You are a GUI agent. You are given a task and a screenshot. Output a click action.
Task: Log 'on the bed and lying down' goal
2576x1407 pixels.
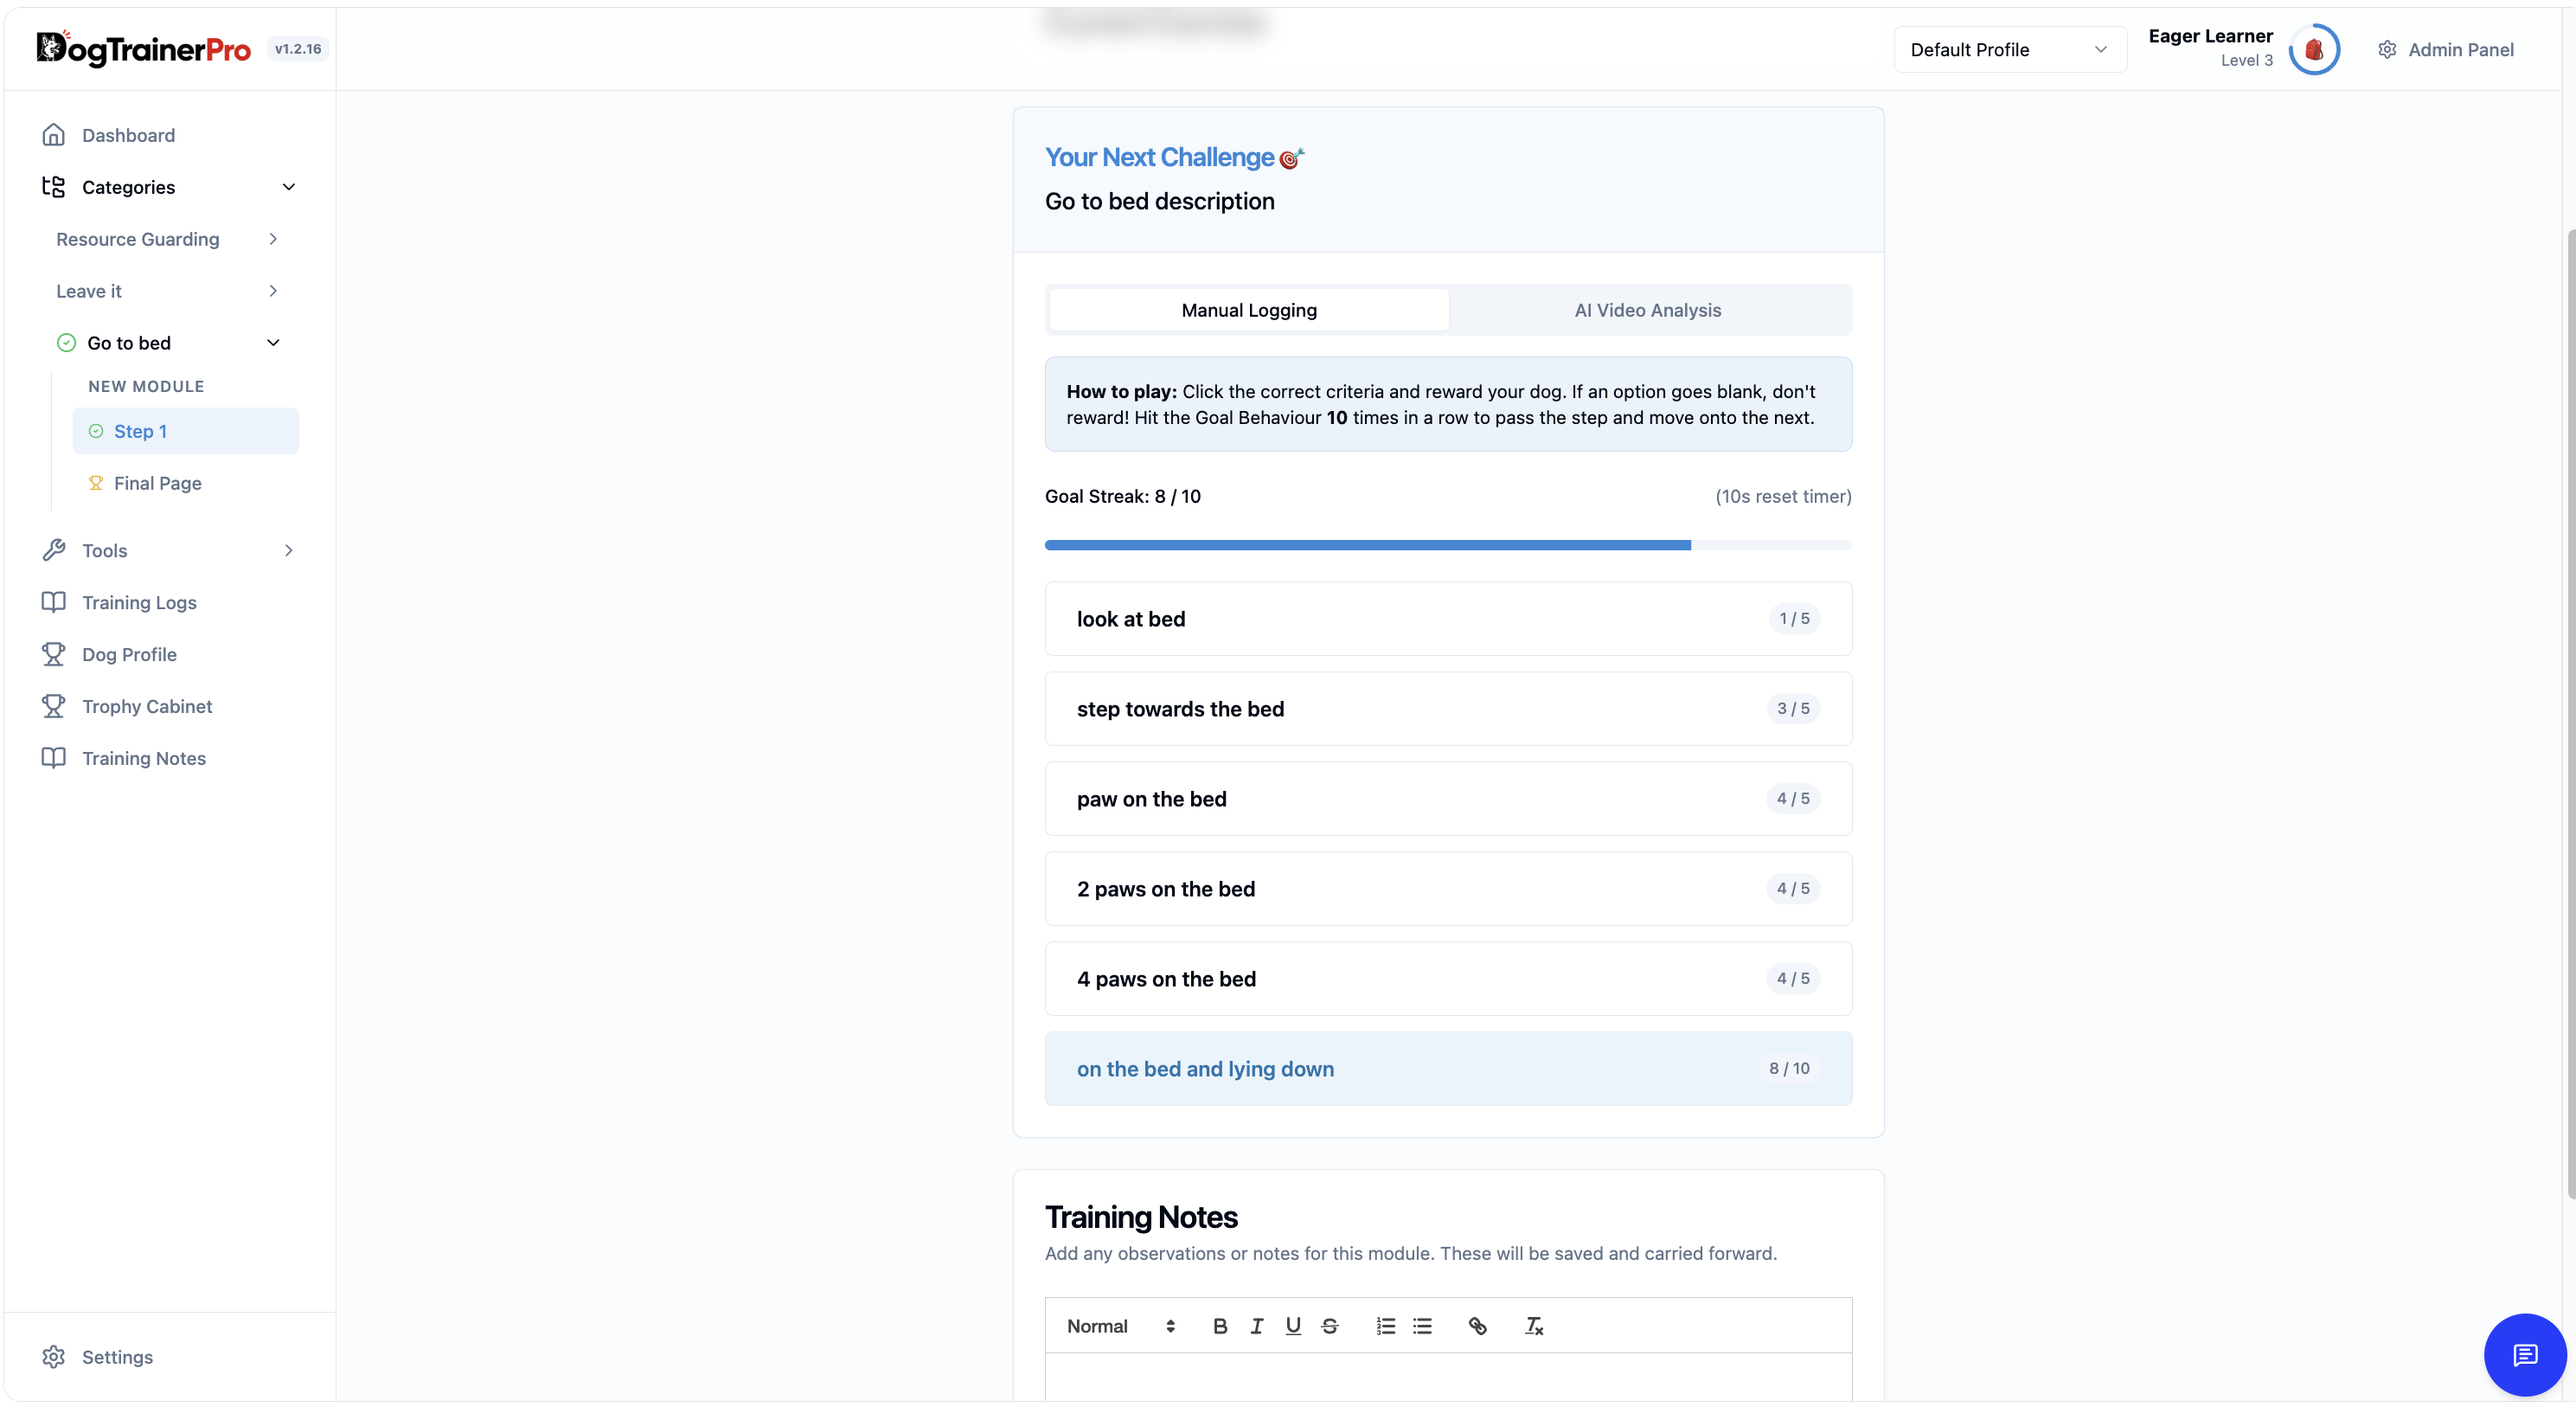tap(1448, 1069)
